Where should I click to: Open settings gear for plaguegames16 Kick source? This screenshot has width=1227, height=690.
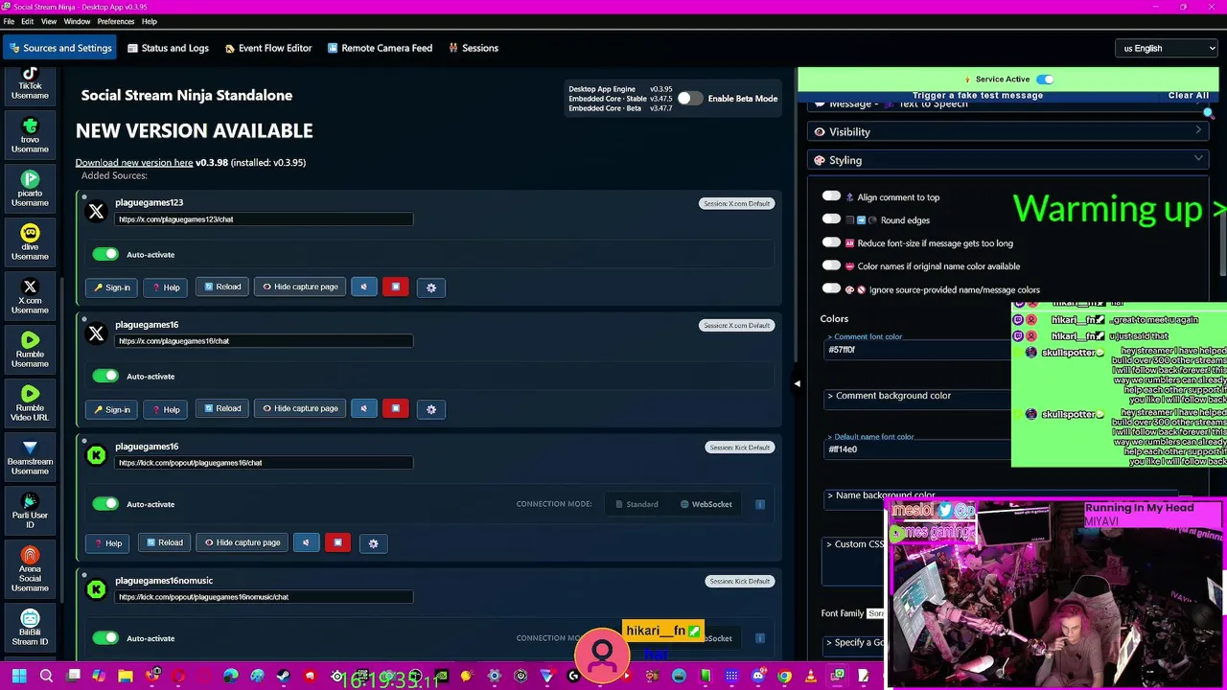[x=374, y=543]
